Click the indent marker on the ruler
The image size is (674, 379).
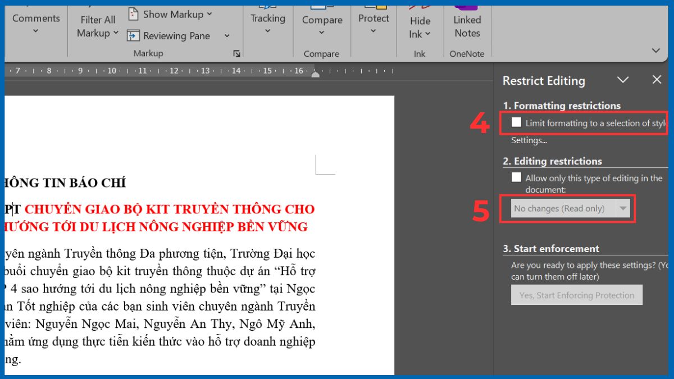pos(315,73)
